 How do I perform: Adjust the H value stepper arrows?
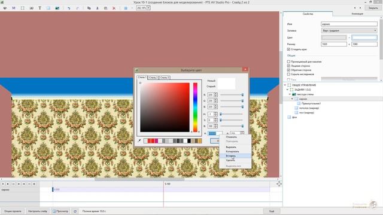click(215, 114)
